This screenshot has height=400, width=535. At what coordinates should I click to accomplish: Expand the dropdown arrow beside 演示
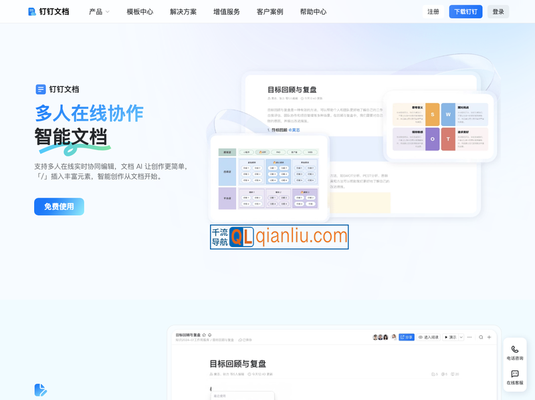click(x=461, y=337)
